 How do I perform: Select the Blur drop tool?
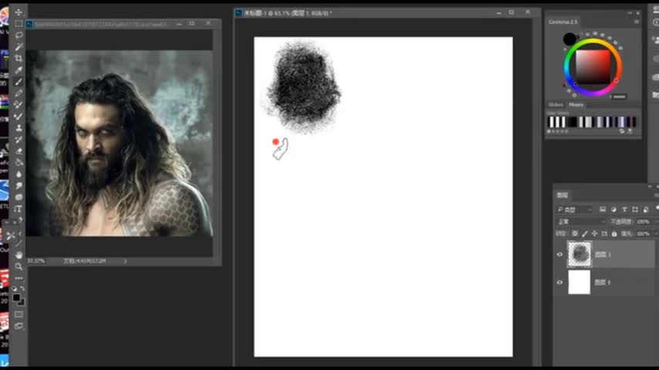click(x=19, y=174)
